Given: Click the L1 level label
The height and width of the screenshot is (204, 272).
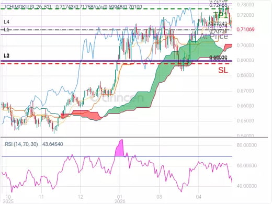Looking at the screenshot, I should pyautogui.click(x=6, y=30).
